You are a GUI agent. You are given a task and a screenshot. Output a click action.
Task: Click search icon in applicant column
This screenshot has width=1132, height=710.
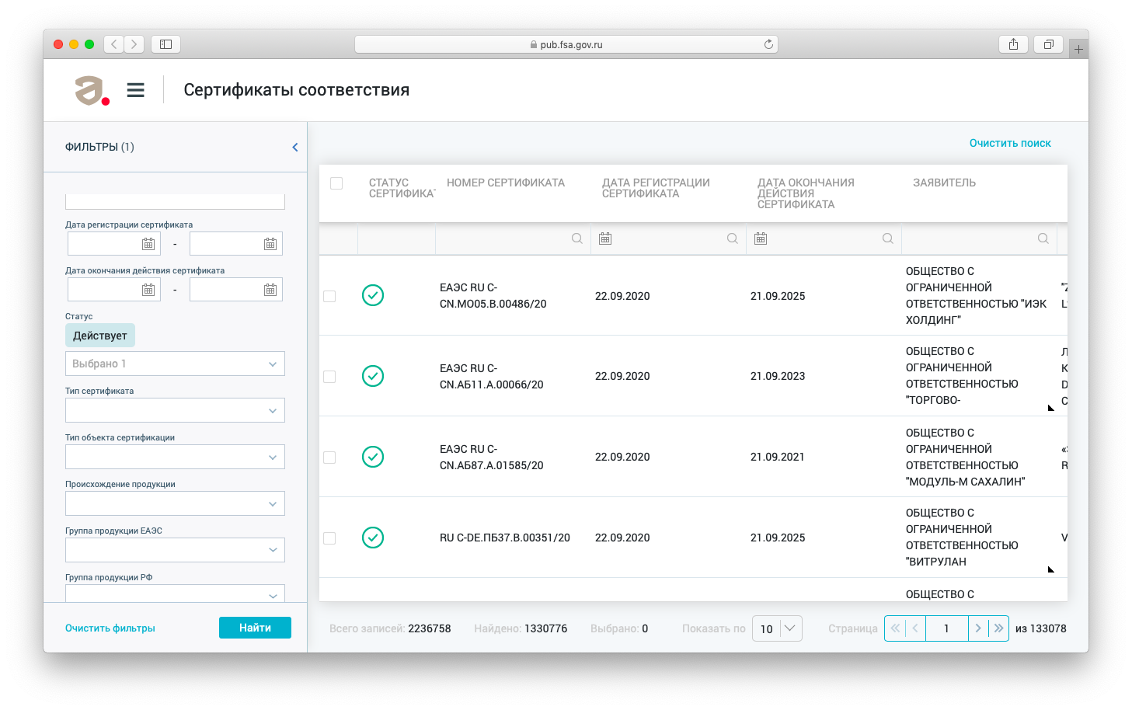click(x=1043, y=238)
